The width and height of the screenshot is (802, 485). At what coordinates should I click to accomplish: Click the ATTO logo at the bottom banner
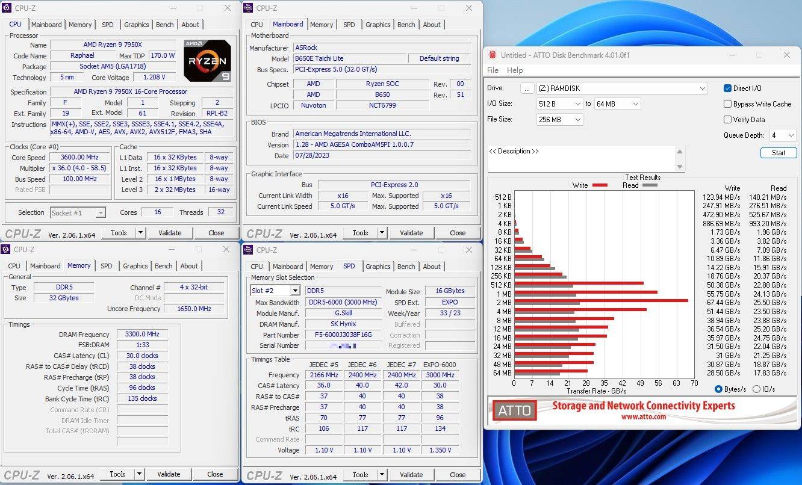click(x=514, y=410)
